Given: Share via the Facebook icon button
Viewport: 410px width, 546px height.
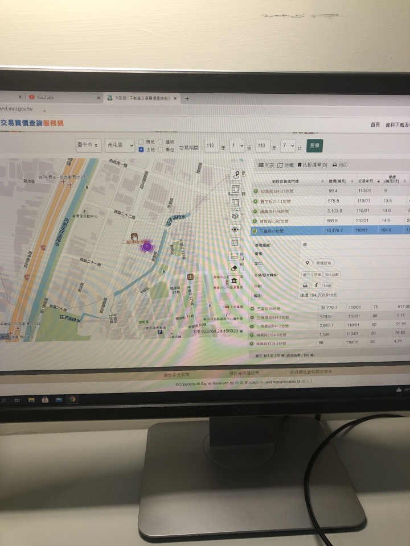Looking at the screenshot, I should (x=316, y=285).
